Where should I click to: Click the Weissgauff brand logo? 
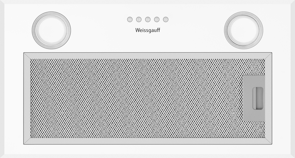coord(148,30)
